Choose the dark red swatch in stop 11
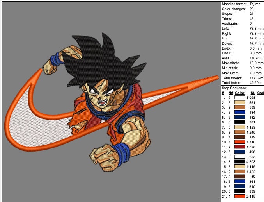The width and height of the screenshot is (264, 202). tap(240, 147)
